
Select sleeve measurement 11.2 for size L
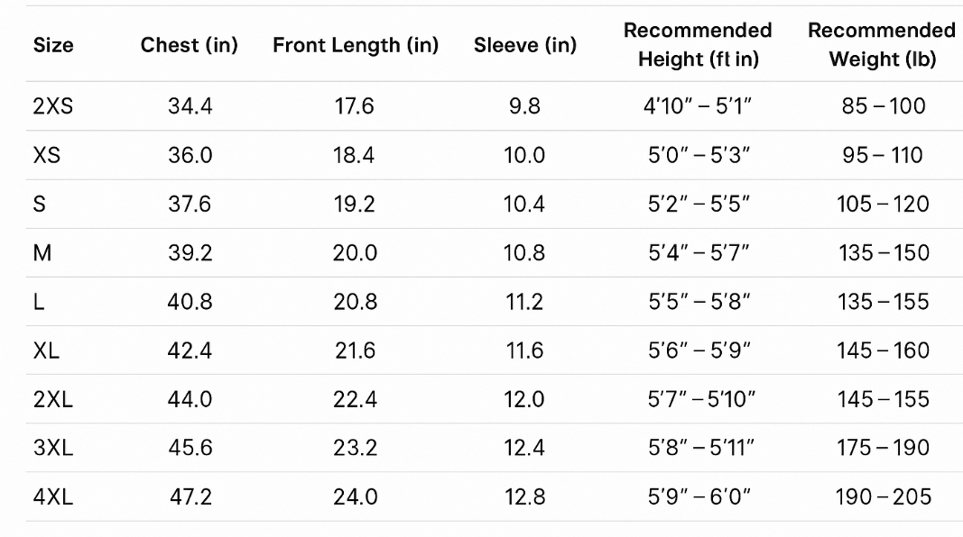pos(524,302)
